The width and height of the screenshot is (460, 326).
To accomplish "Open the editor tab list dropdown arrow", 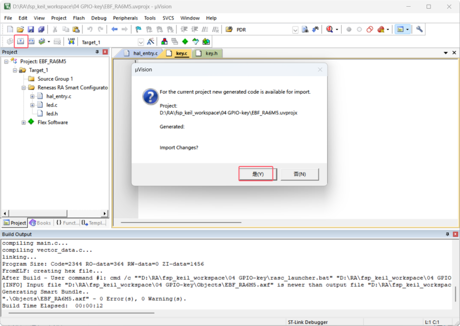I will [446, 53].
